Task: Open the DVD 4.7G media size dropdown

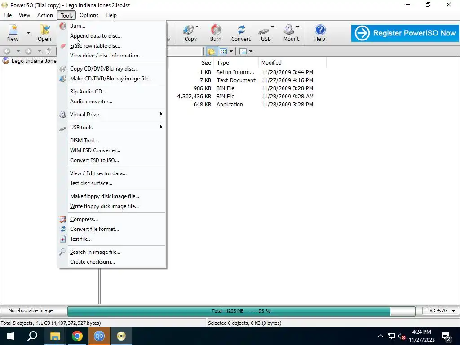Action: coord(454,311)
